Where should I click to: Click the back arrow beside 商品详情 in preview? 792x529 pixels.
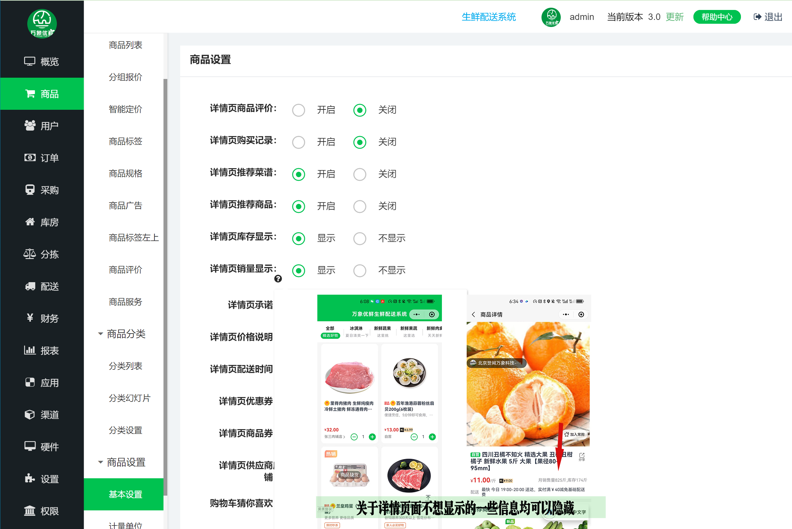click(473, 315)
